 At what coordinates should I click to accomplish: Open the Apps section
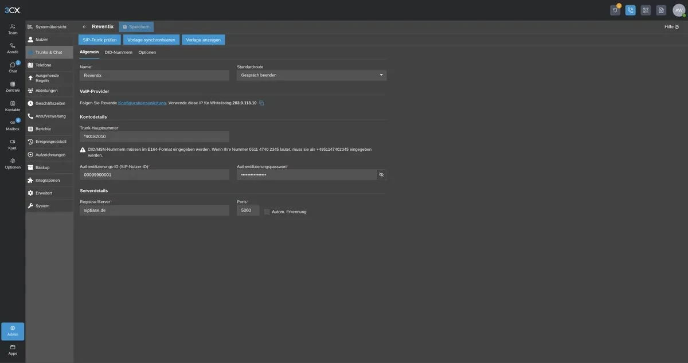(13, 350)
